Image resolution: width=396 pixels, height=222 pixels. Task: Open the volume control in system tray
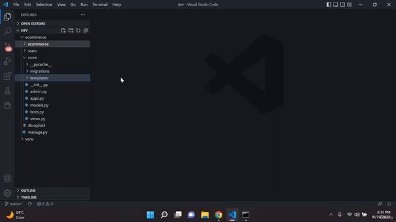coord(357,215)
